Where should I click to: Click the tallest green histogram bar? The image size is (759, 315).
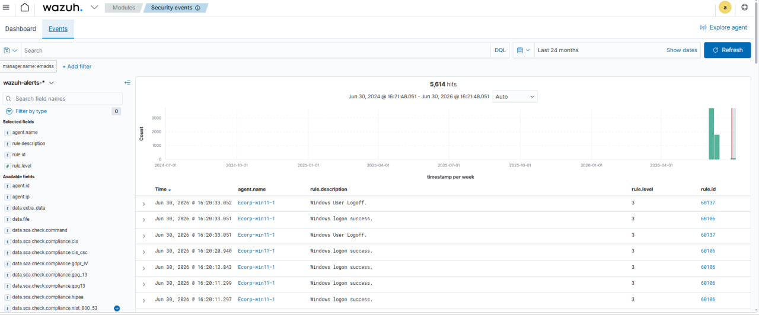[x=711, y=134]
